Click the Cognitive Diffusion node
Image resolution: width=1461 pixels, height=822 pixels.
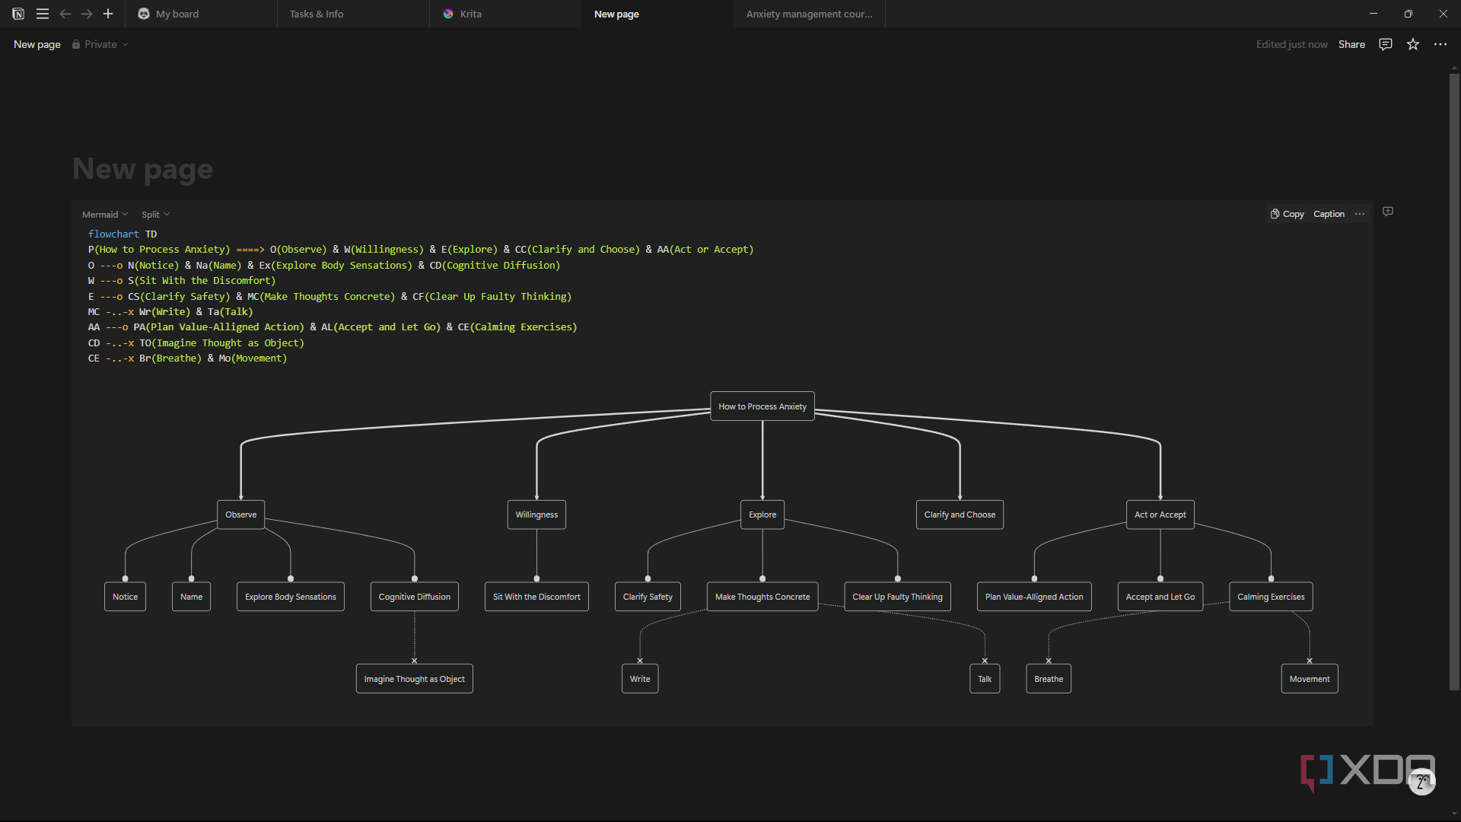coord(414,597)
